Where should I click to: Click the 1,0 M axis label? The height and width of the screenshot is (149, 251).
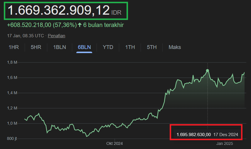[12, 123]
